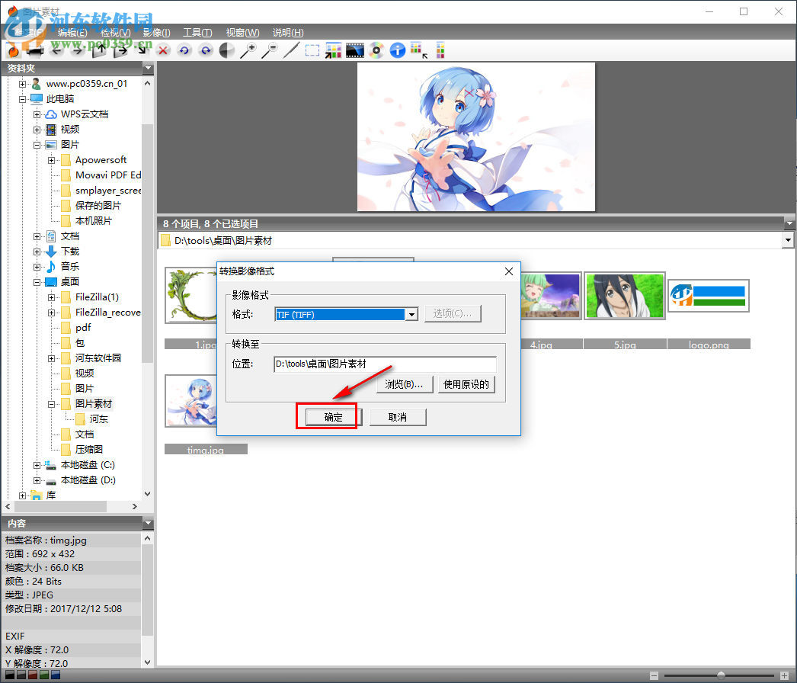Click the 位置 path input field
Viewport: 797px width, 683px height.
(x=385, y=364)
